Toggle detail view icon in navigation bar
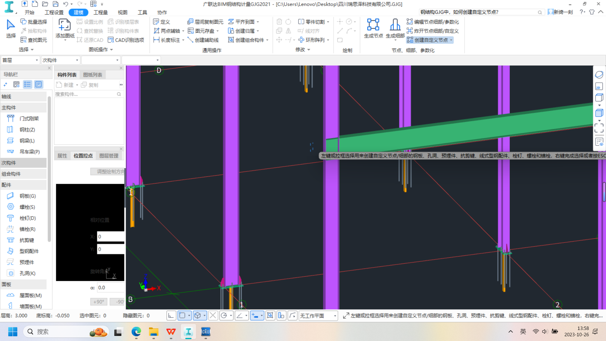This screenshot has width=606, height=341. [x=39, y=84]
